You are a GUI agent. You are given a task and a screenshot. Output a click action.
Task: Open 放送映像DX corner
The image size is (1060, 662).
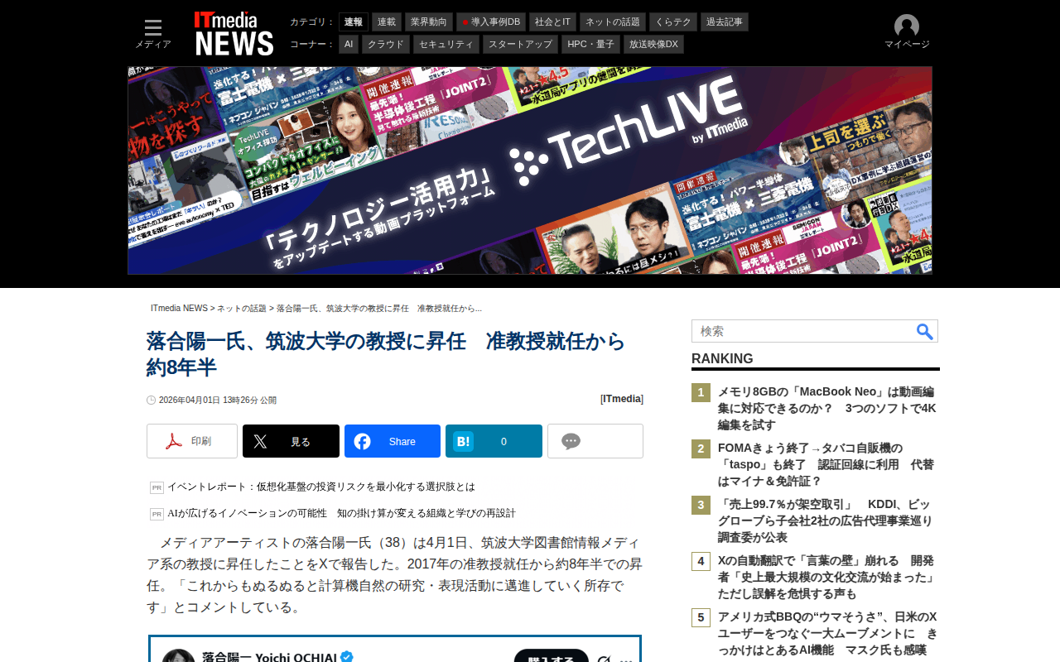(x=653, y=44)
